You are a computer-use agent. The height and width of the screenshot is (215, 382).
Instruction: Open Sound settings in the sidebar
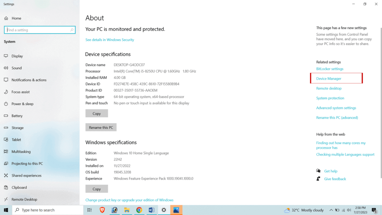[16, 68]
